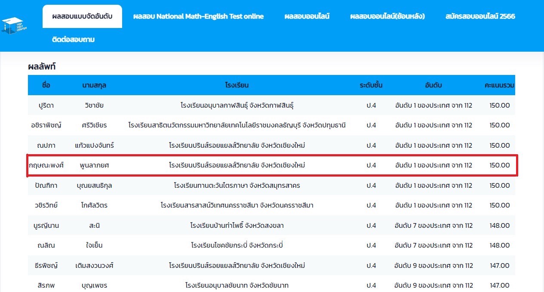This screenshot has height=292, width=544.
Task: Click the 147.00 score in ธีรพิชญ์'s row
Action: 500,265
